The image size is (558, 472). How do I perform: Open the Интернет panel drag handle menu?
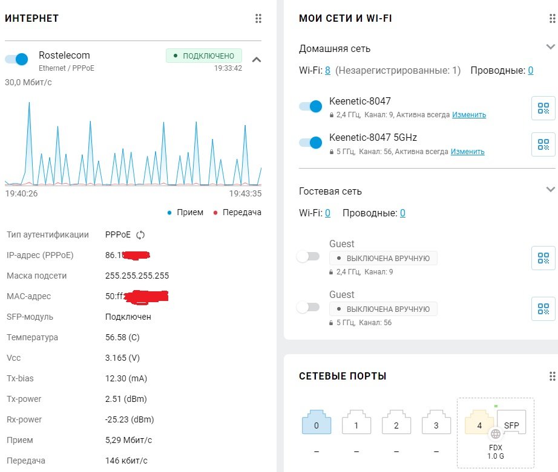258,19
